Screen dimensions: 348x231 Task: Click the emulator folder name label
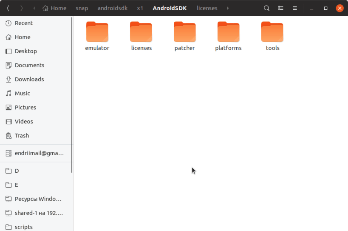97,48
